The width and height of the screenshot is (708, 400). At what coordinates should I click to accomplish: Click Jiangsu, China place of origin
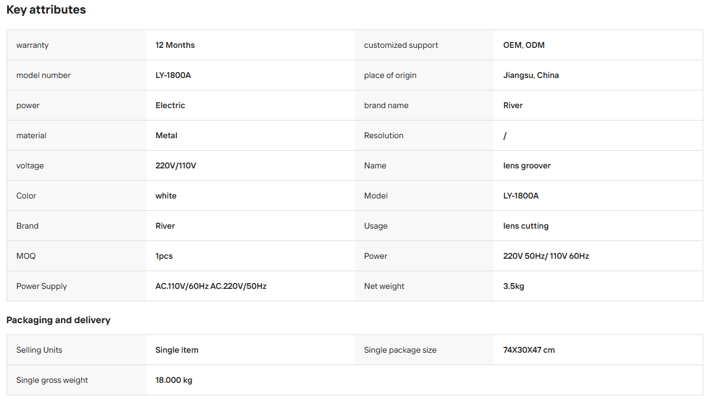tap(531, 75)
